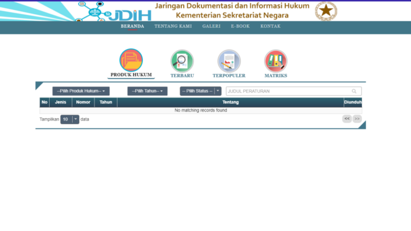Focus the Judul Peraturan search field
This screenshot has height=231, width=411.
[294, 91]
